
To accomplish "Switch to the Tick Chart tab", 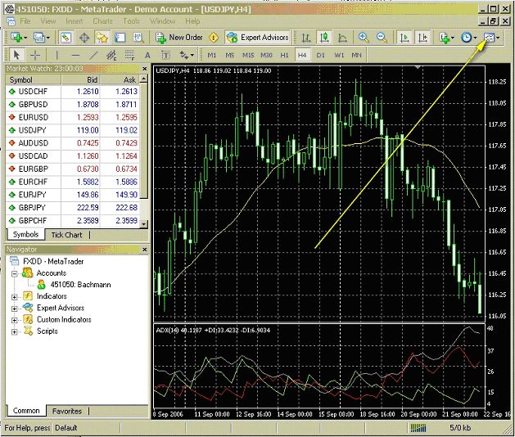I will pyautogui.click(x=66, y=235).
